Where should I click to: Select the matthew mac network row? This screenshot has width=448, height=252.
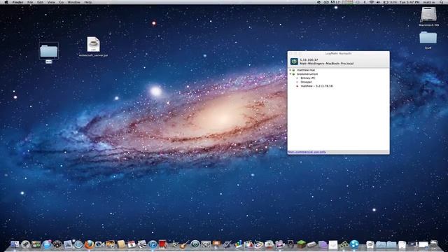pos(338,70)
